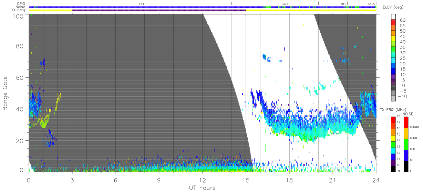The height and width of the screenshot is (195, 423).
Task: Click the Range Gate axis title
Action: click(x=5, y=93)
